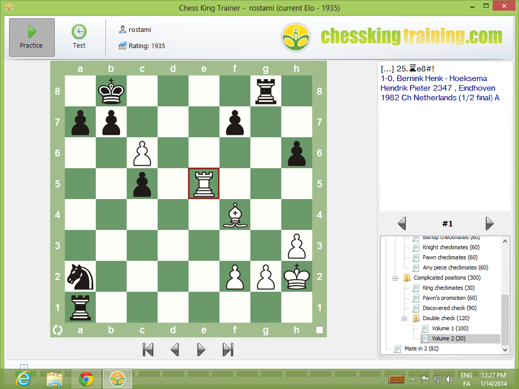Open Discovered check (90) lesson
This screenshot has height=389, width=519.
(450, 308)
